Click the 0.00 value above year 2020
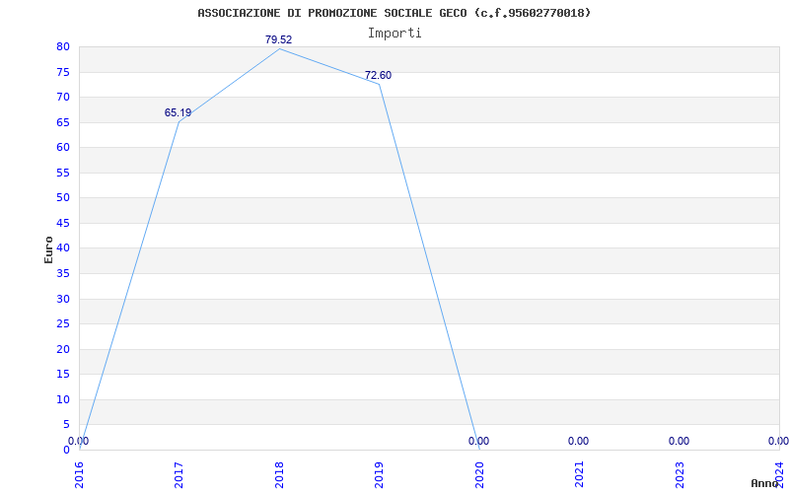The height and width of the screenshot is (493, 789). point(478,441)
